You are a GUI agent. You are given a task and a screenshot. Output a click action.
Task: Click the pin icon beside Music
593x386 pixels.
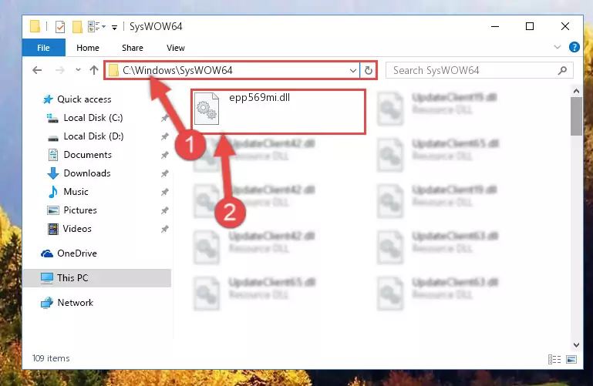click(164, 192)
